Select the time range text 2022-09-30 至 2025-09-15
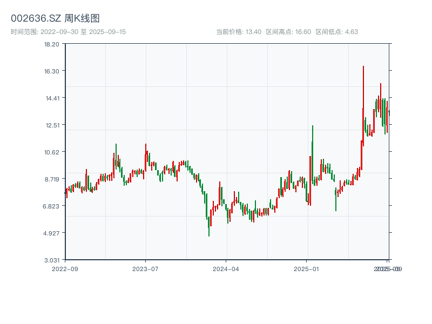Viewport: 432px width, 324px height. point(69,32)
